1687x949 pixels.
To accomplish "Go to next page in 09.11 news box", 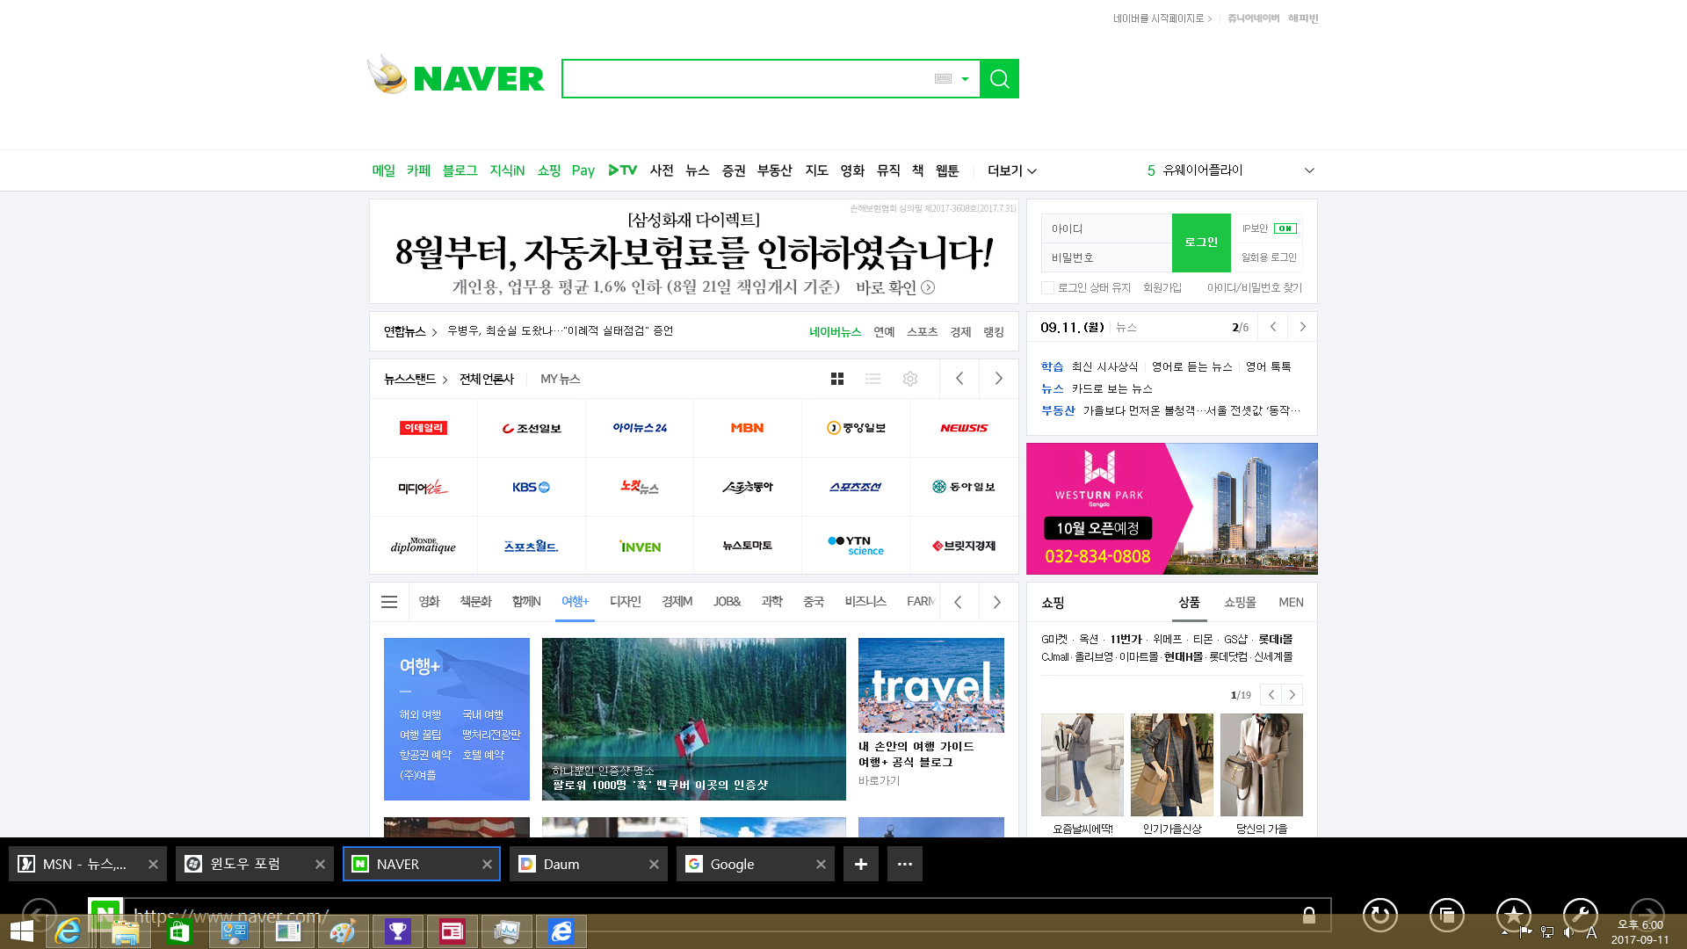I will click(1302, 327).
